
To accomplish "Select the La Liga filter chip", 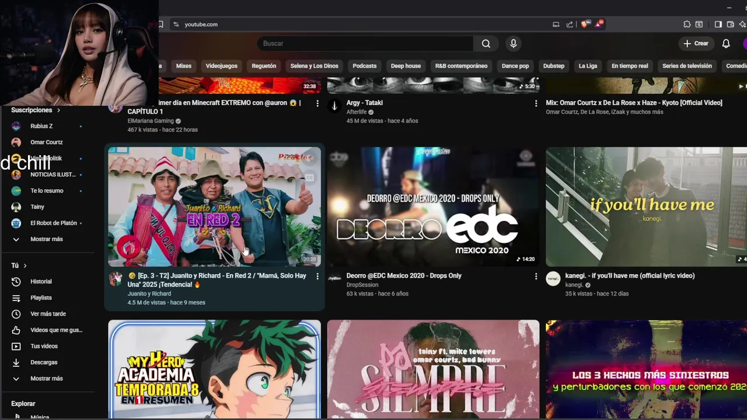I will 588,66.
